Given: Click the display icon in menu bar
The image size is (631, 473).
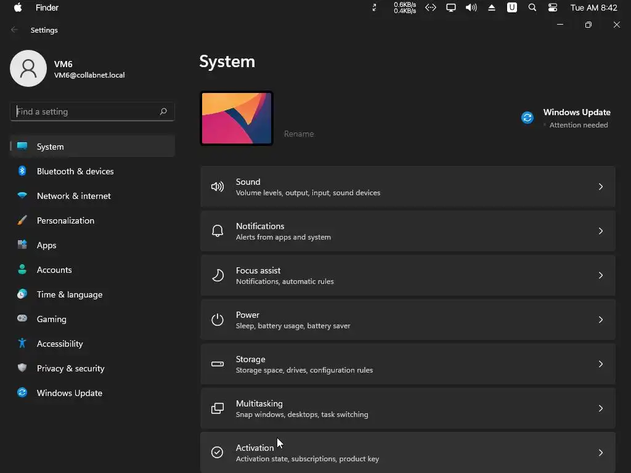Looking at the screenshot, I should click(x=450, y=7).
